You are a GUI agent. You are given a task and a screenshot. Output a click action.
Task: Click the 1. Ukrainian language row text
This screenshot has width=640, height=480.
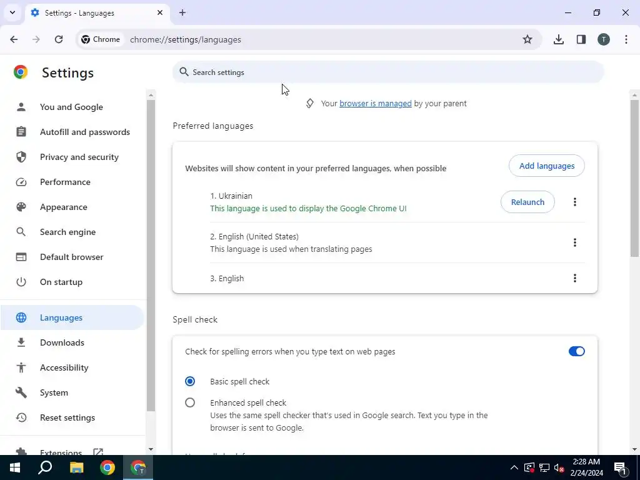coord(231,196)
